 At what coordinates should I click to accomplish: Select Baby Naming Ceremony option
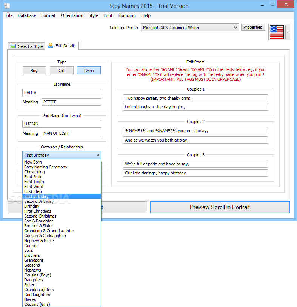point(62,167)
